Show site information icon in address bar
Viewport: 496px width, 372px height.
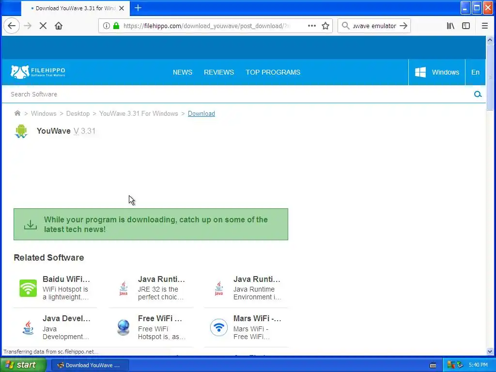tap(107, 26)
